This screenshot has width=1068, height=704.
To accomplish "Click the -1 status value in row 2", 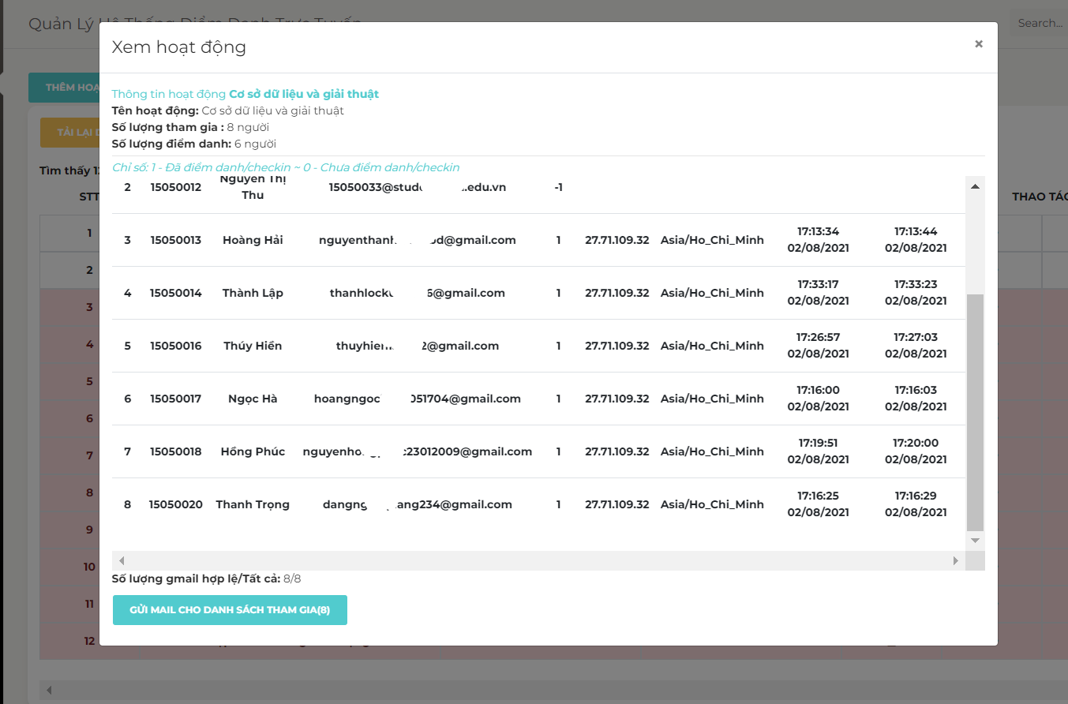I will click(x=558, y=187).
